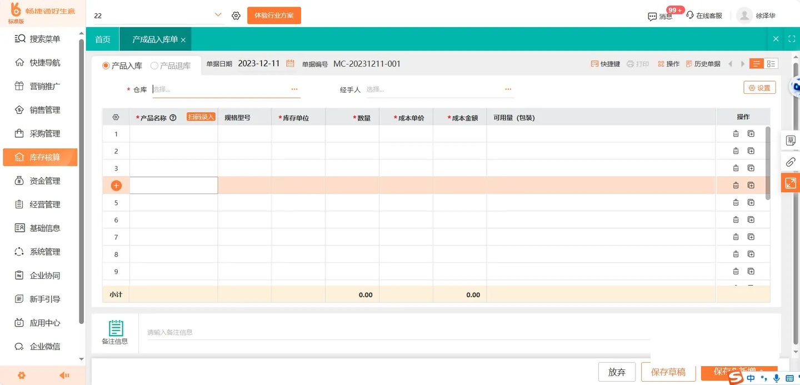
Task: Select the 产品入库 radio button
Action: pos(106,66)
